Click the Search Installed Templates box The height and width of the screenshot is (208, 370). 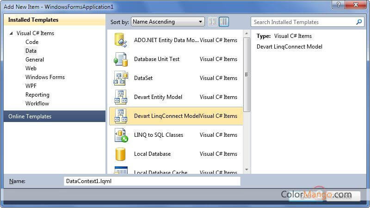pyautogui.click(x=303, y=22)
